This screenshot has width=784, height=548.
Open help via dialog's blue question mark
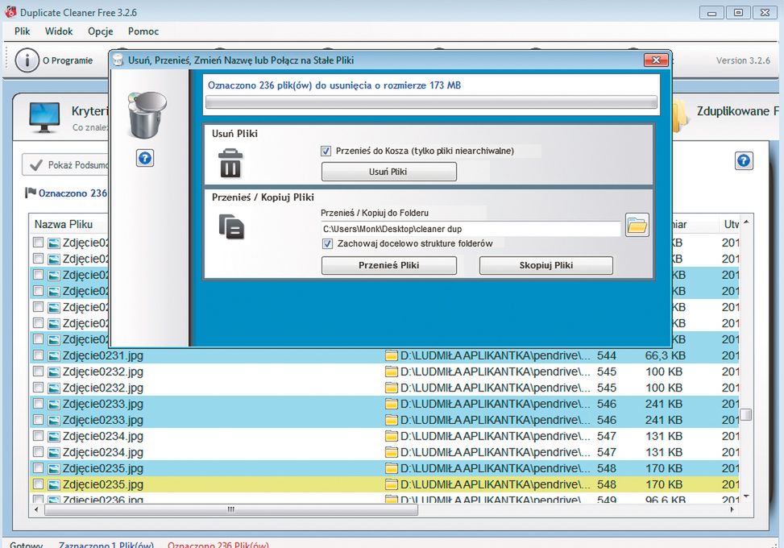pos(145,159)
